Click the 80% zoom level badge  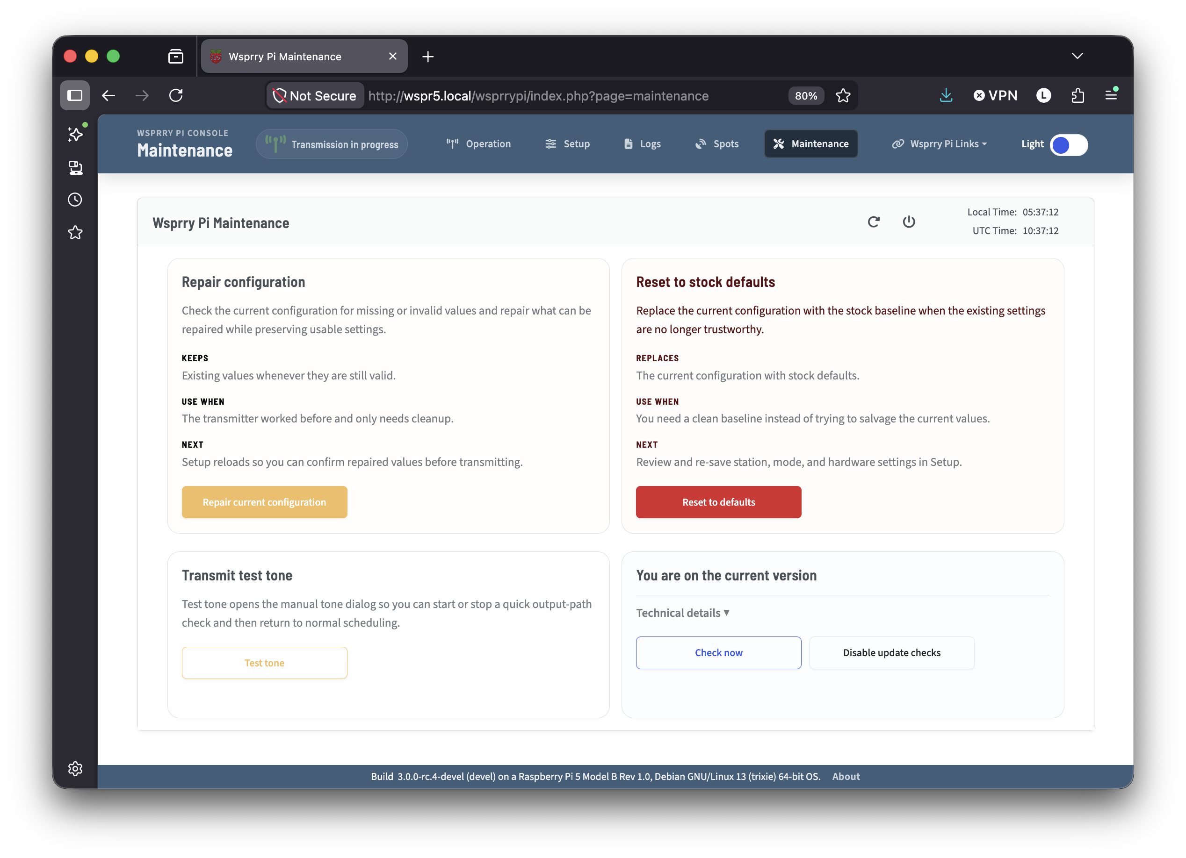point(806,96)
